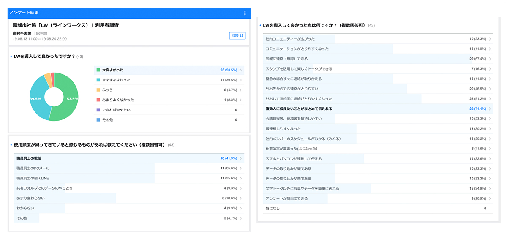507x239 pixels.
Task: Click the 回答 43 button
Action: tap(236, 36)
